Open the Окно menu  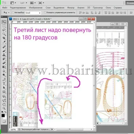click(108, 8)
